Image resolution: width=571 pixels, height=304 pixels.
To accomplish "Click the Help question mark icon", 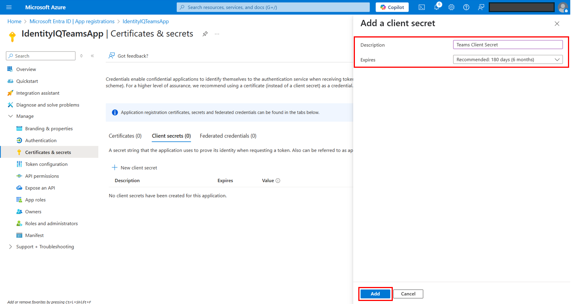I will point(466,7).
